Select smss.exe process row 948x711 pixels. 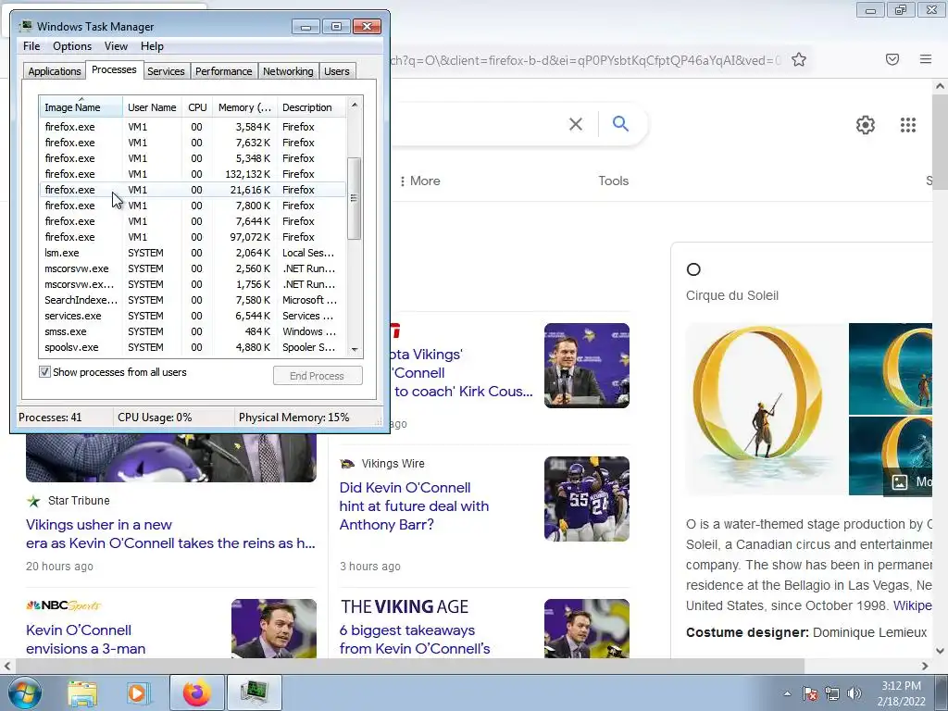coord(193,331)
